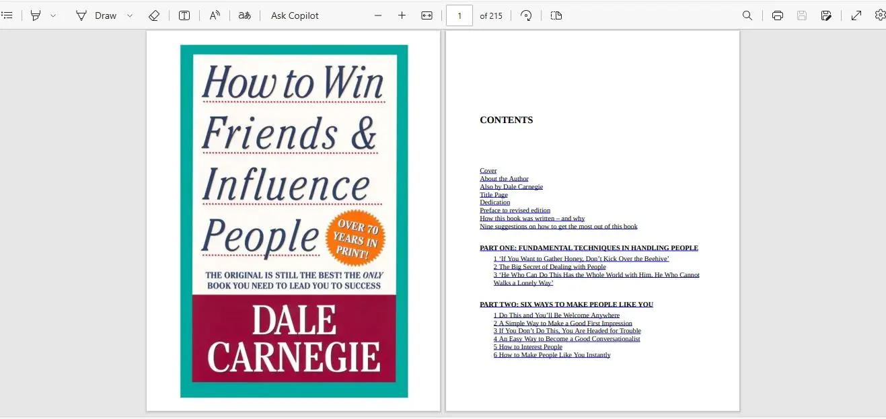Select the Erase tool
886x419 pixels.
click(x=154, y=15)
